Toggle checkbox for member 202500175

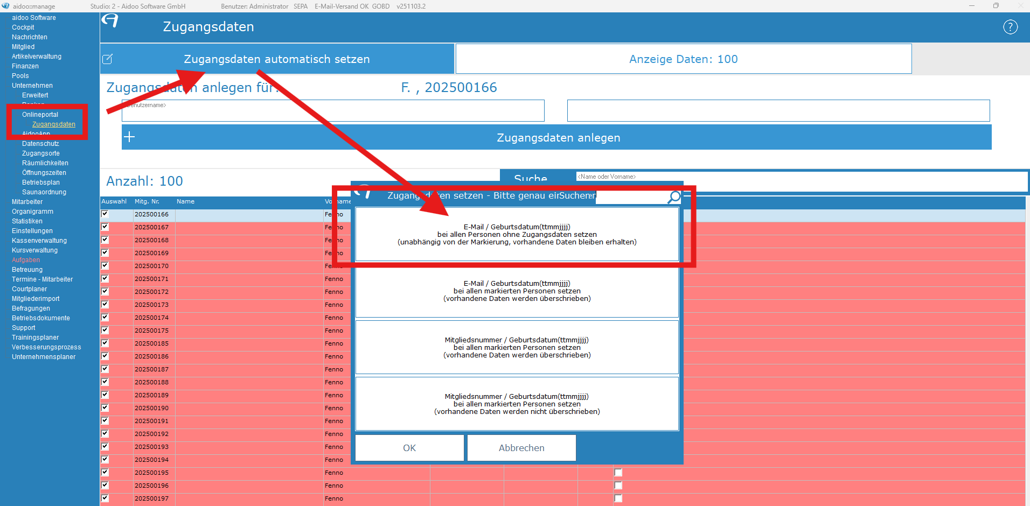pos(105,330)
